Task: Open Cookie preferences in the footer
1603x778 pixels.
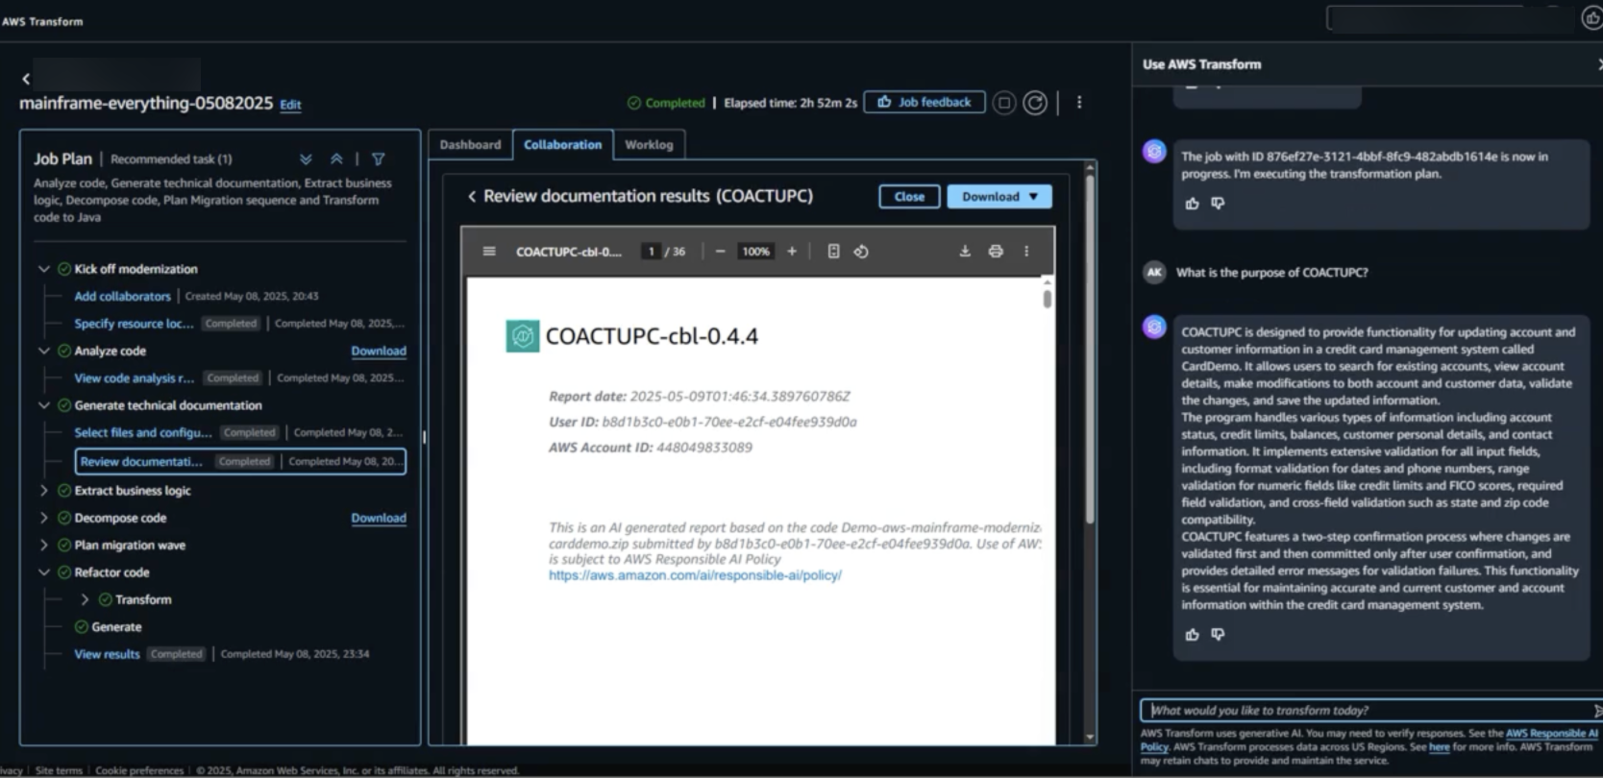Action: 139,770
